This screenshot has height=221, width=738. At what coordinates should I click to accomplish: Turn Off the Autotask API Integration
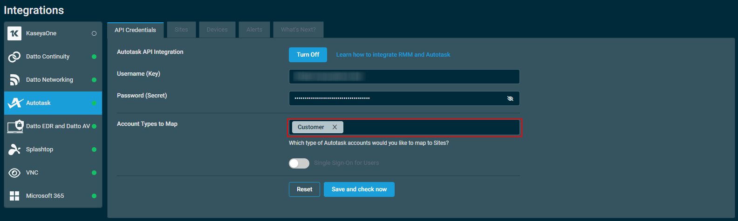pyautogui.click(x=308, y=55)
